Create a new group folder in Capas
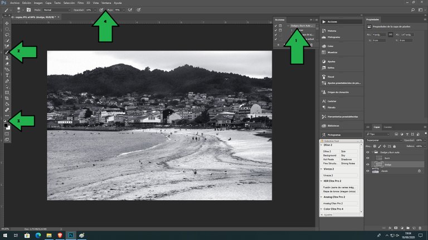Image resolution: width=428 pixels, height=240 pixels. coord(408,228)
